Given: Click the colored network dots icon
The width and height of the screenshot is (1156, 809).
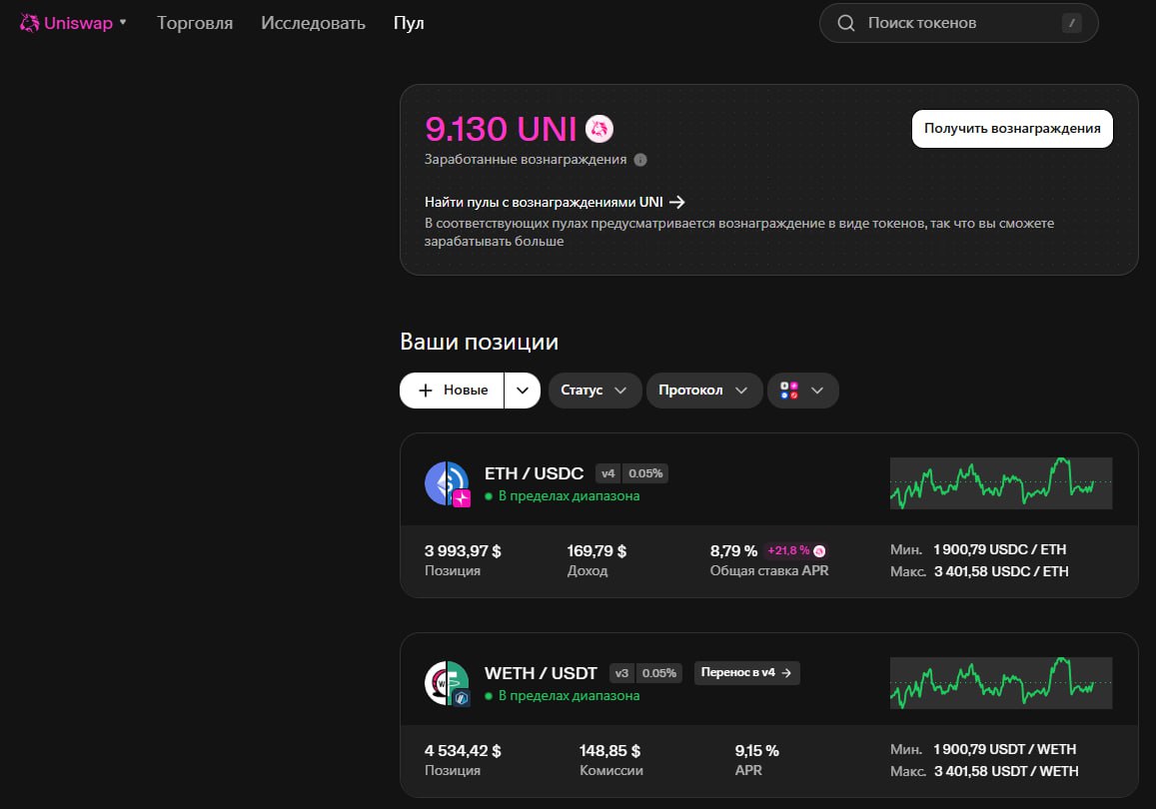Looking at the screenshot, I should click(x=789, y=391).
